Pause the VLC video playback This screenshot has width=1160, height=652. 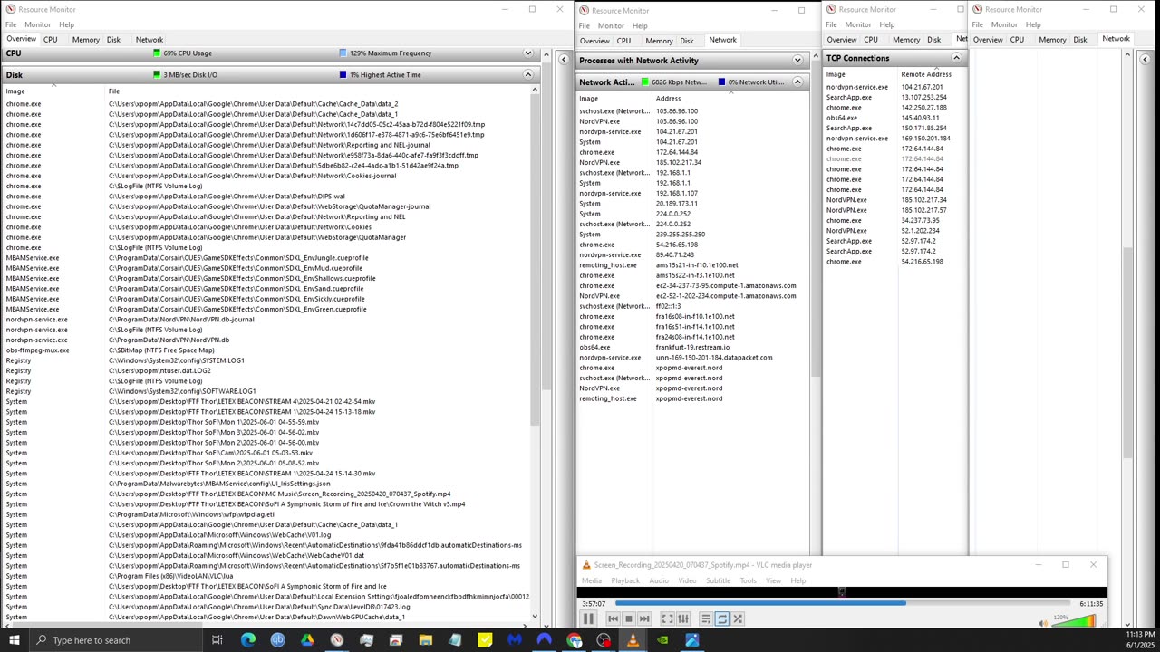coord(588,619)
